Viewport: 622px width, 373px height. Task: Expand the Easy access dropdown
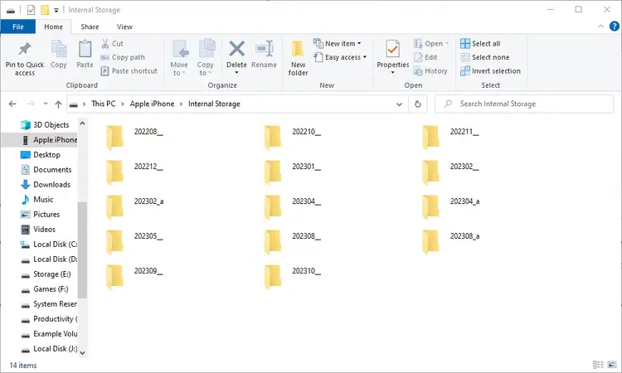click(x=365, y=57)
